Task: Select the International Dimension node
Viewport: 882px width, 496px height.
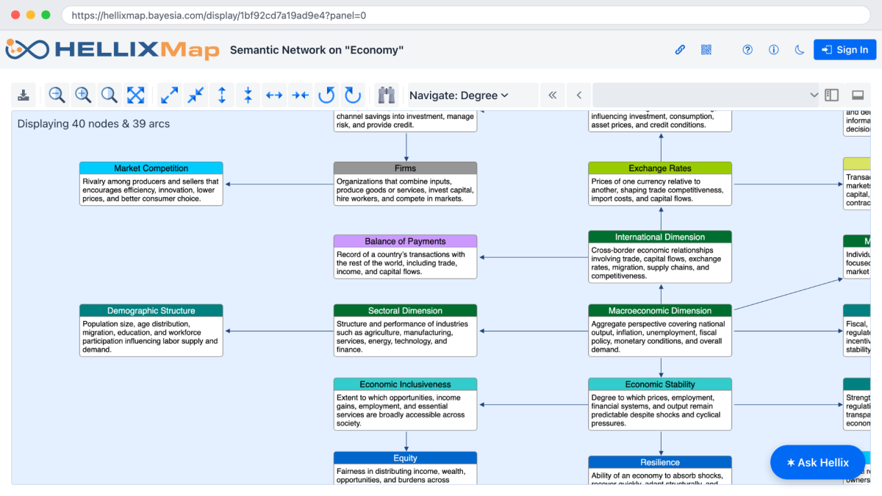Action: (x=660, y=256)
